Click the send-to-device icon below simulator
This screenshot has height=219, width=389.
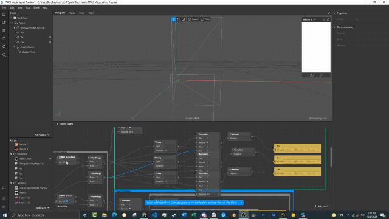(x=321, y=75)
